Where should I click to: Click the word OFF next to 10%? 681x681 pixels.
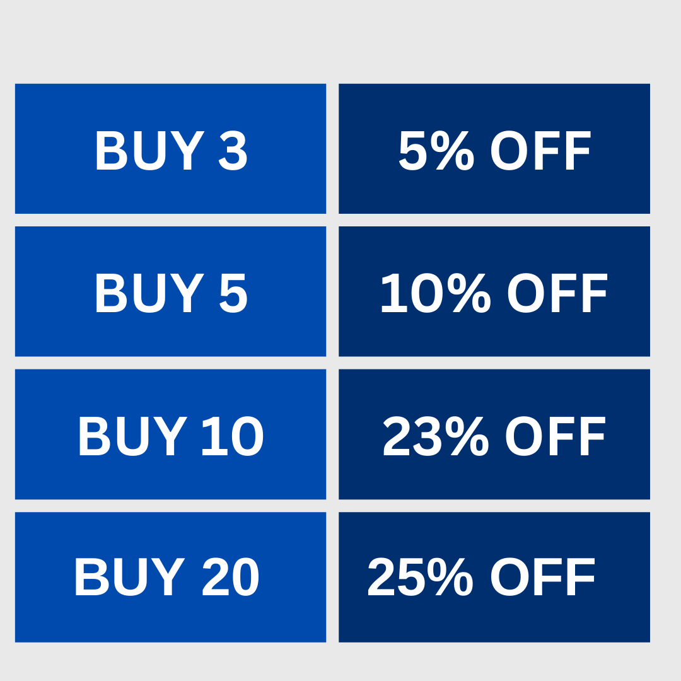(557, 293)
